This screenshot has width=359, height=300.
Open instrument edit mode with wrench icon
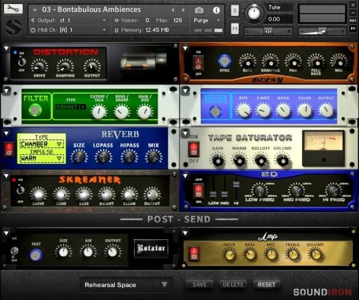click(12, 9)
